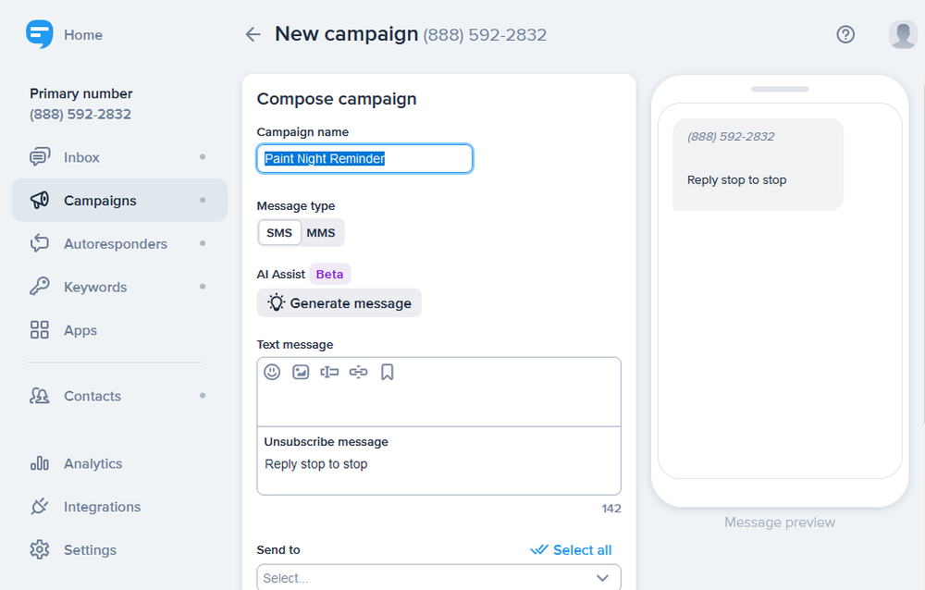The height and width of the screenshot is (590, 925).
Task: Click the Campaign name input field
Action: tap(364, 158)
